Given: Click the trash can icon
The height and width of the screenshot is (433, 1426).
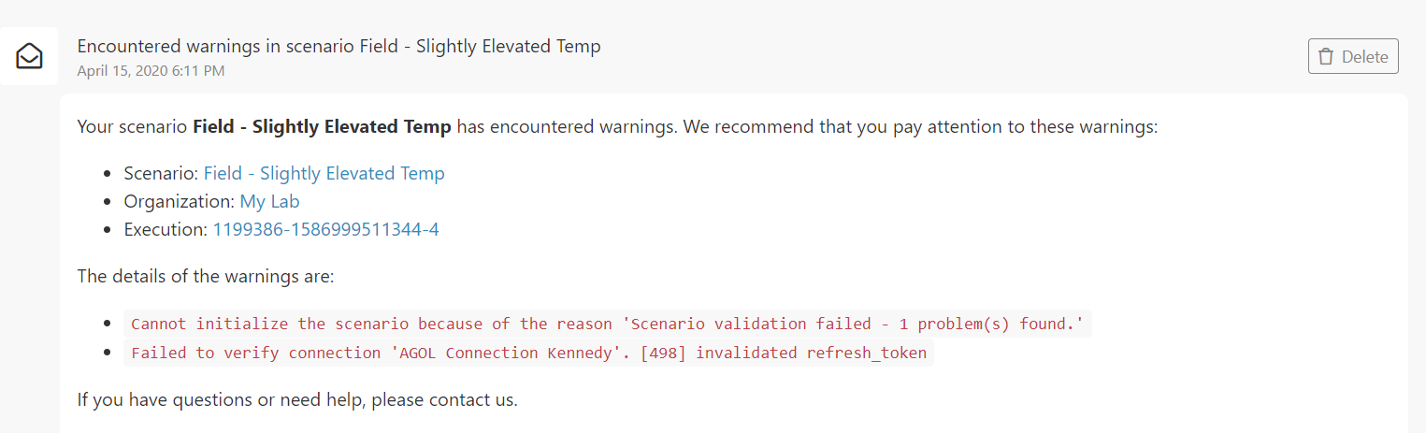Looking at the screenshot, I should (1325, 56).
